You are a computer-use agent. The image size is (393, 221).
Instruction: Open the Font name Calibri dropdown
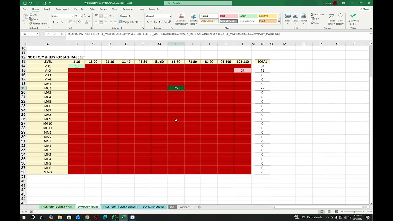pyautogui.click(x=73, y=16)
